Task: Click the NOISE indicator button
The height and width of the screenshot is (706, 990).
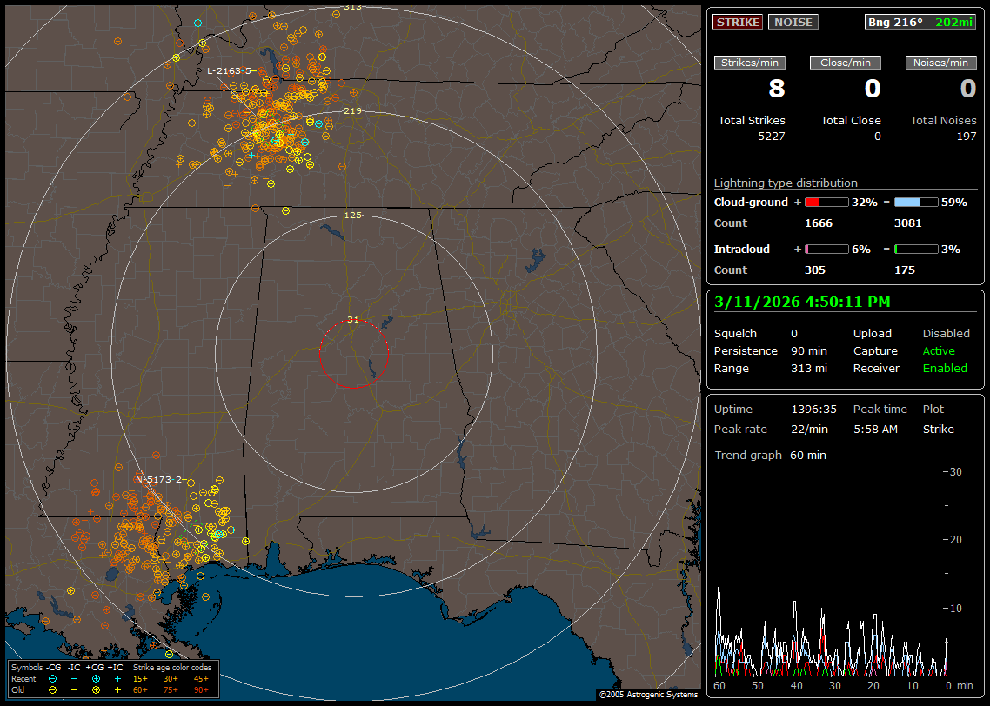Action: 793,23
